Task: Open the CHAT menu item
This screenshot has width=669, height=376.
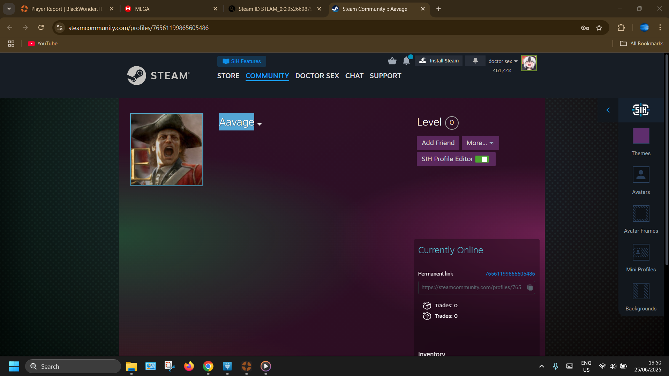Action: 354,76
